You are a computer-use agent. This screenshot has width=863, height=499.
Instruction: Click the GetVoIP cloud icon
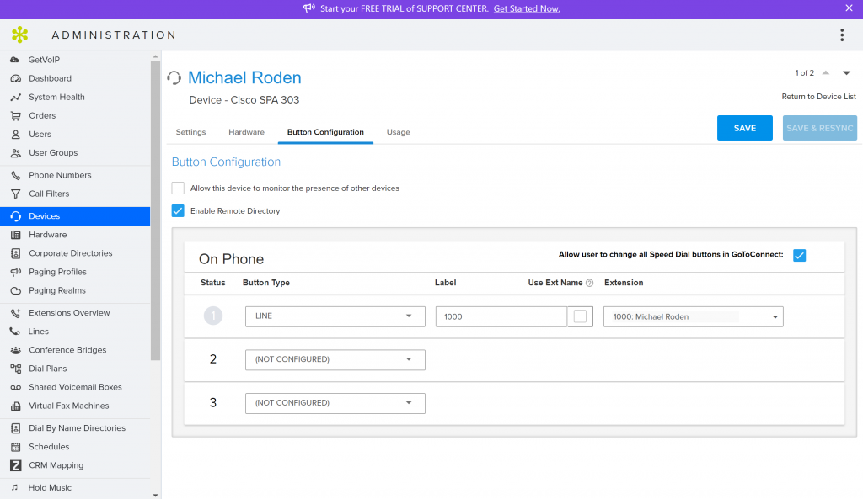click(15, 60)
